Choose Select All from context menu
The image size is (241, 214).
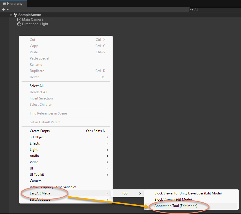37,86
